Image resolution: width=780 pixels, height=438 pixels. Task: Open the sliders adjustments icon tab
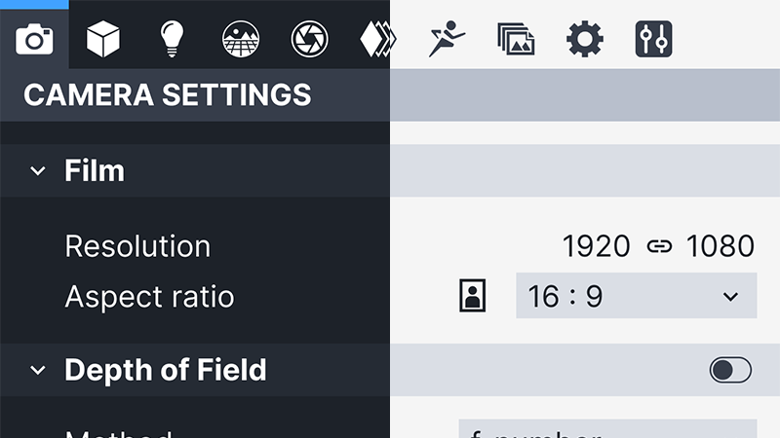(653, 39)
